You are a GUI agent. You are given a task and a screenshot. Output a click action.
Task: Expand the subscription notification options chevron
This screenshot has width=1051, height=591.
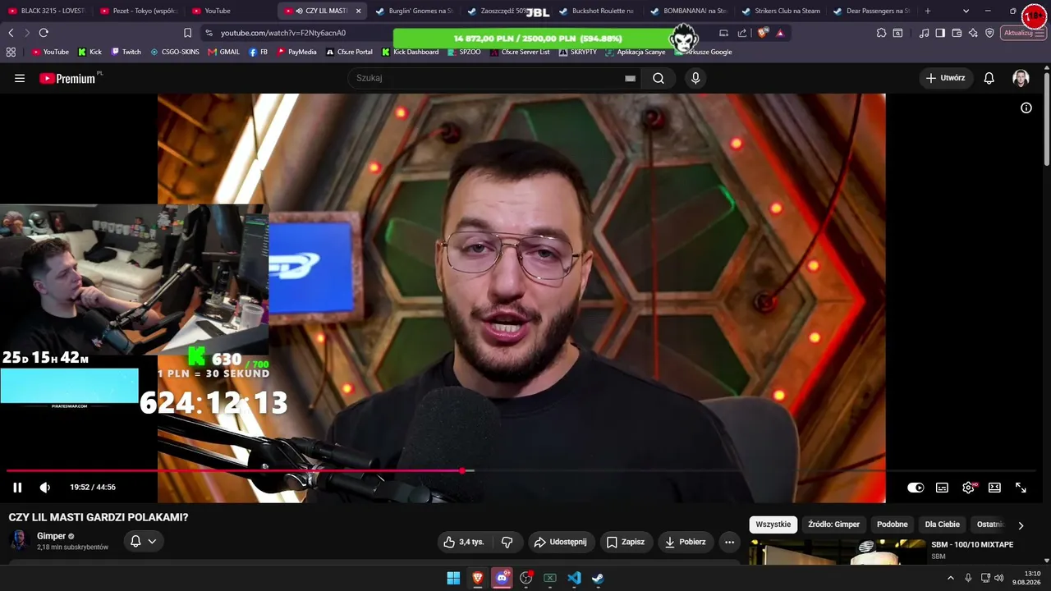point(152,541)
